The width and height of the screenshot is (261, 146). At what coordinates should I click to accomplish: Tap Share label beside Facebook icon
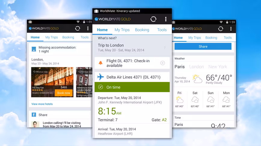point(43,115)
